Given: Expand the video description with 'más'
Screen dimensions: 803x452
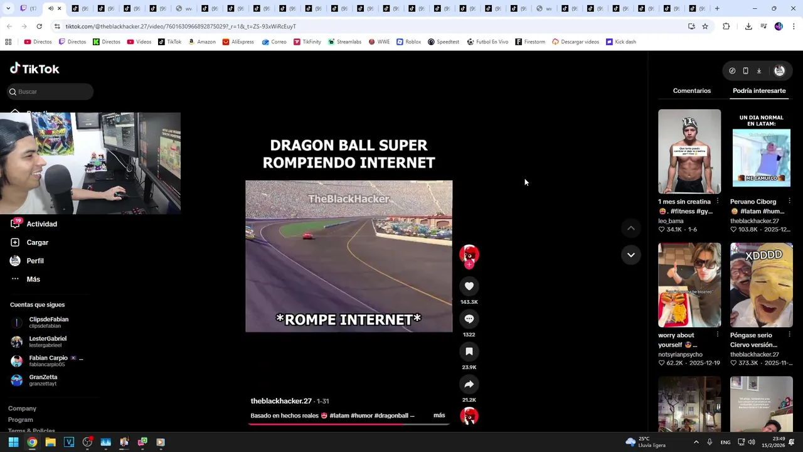Looking at the screenshot, I should 439,416.
